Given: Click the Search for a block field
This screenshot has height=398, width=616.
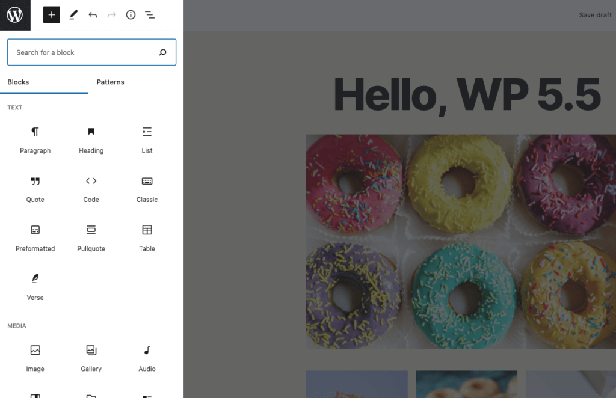Looking at the screenshot, I should pyautogui.click(x=84, y=52).
